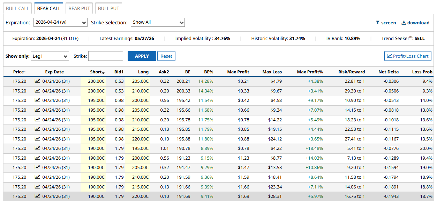437x201 pixels.
Task: Open chart icon for 190.00C/195.00C row
Action: tap(37, 148)
